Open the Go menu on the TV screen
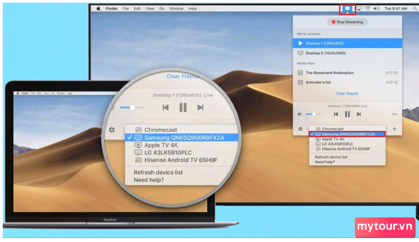 pos(162,8)
